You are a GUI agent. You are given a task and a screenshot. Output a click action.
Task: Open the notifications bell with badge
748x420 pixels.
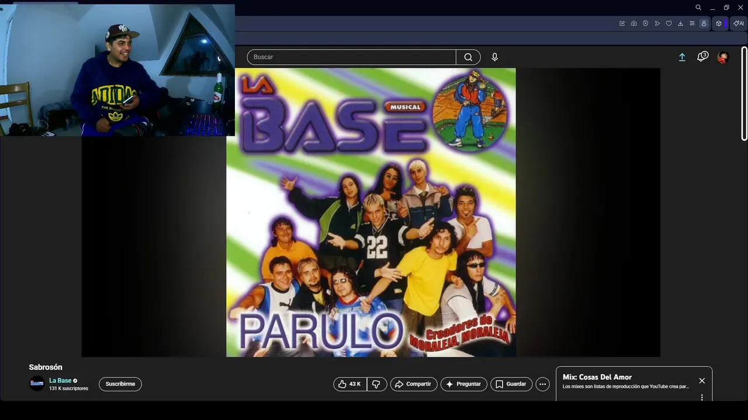(x=702, y=57)
